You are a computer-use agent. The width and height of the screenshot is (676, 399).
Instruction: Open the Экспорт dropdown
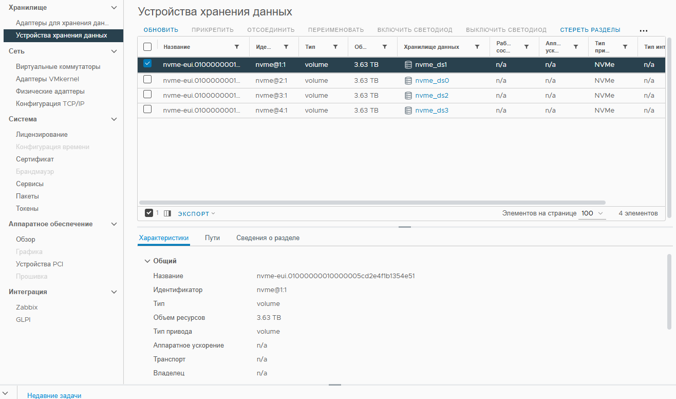click(197, 214)
